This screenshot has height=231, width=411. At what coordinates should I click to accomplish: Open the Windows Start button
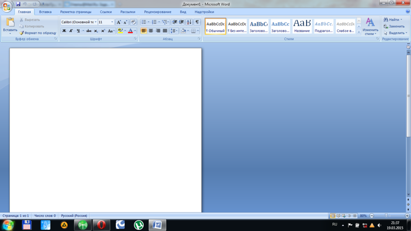(8, 225)
